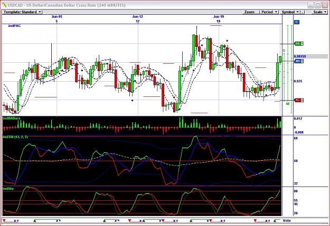Toggle the checkbox next to the FP tag

click(x=302, y=44)
